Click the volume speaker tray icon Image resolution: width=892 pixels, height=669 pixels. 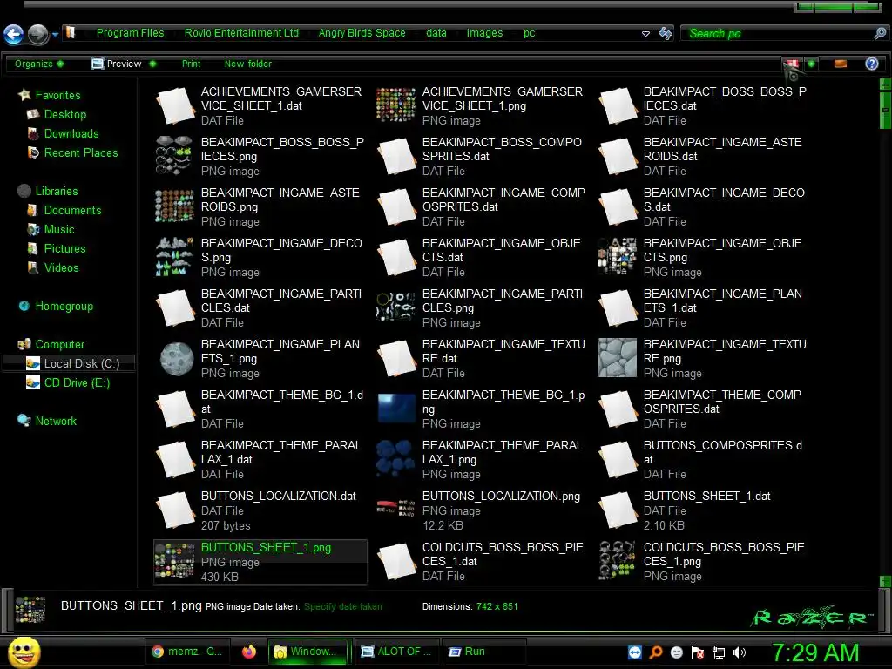pyautogui.click(x=740, y=652)
